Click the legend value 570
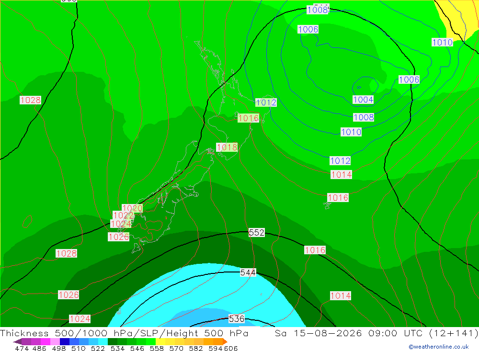Image resolution: width=479 pixels, height=351 pixels. (x=176, y=349)
